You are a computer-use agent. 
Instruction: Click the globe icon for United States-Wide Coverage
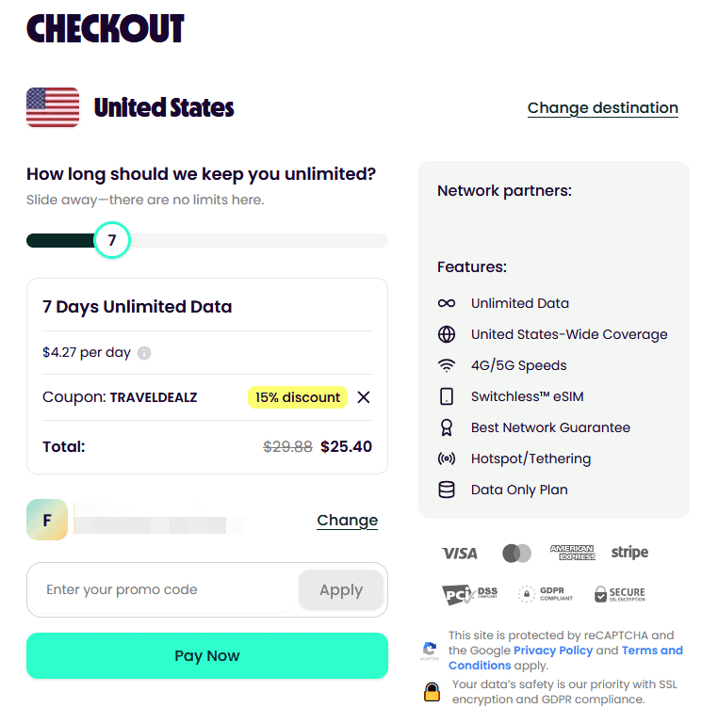[x=447, y=334]
